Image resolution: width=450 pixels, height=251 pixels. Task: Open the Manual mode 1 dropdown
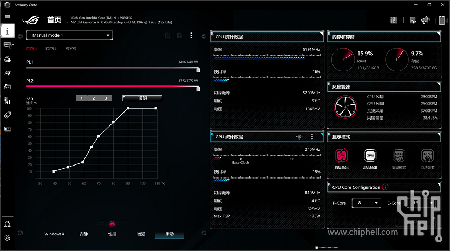69,35
